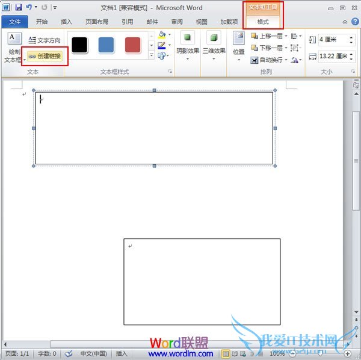Open the 大小 (Size) dialog launcher
The width and height of the screenshot is (361, 360).
point(353,72)
